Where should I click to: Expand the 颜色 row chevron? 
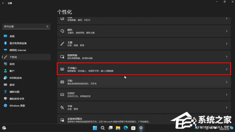[x=227, y=31]
